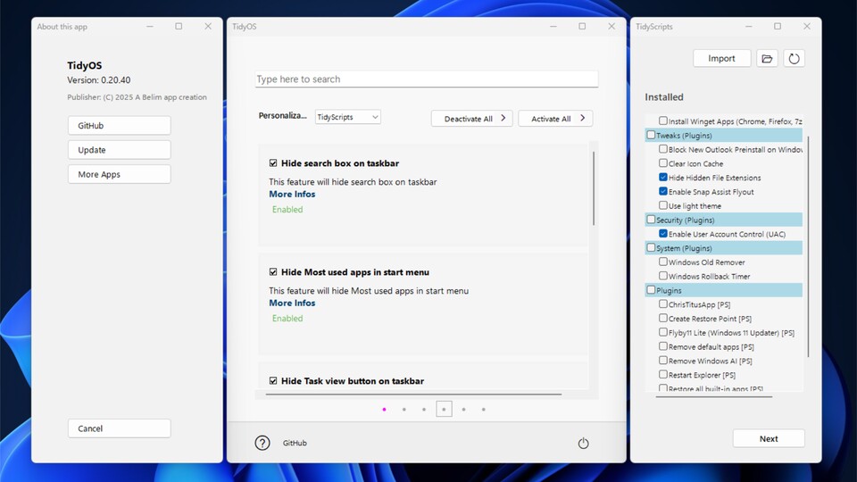Click the TidyScripts list vertical scrollbar

(x=808, y=247)
